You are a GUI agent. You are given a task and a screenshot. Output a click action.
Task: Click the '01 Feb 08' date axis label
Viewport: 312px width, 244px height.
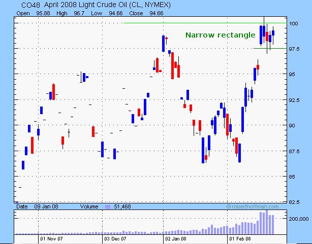240,238
